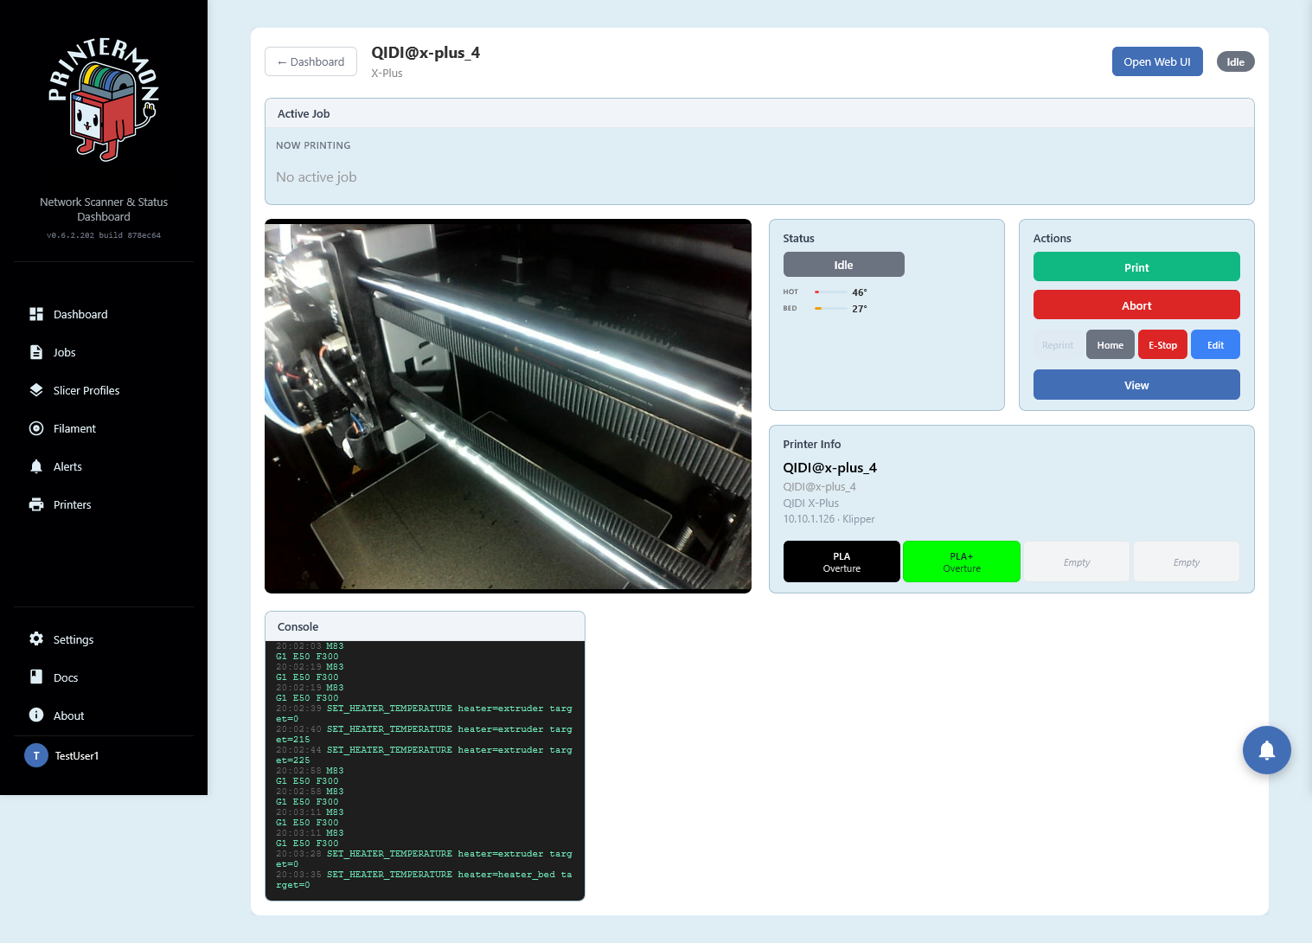Go back using the Dashboard button
This screenshot has height=943, width=1312.
coord(310,61)
